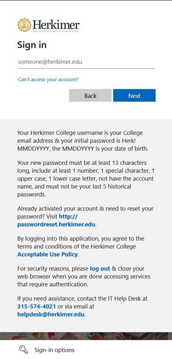
Task: Click the Herkimer wordmark logo text
Action: tap(56, 25)
